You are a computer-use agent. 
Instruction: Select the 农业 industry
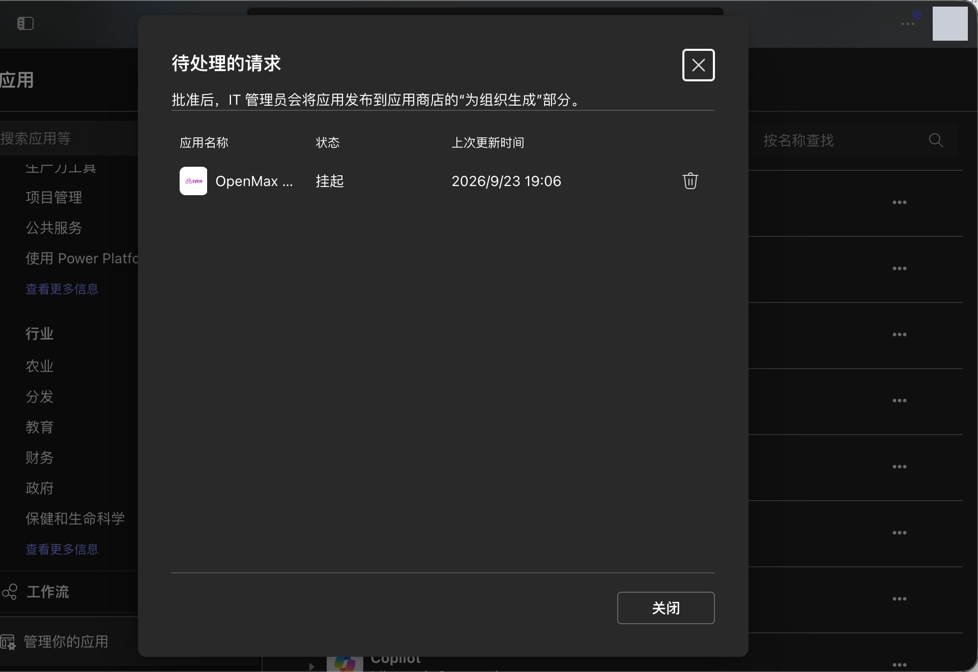click(40, 366)
